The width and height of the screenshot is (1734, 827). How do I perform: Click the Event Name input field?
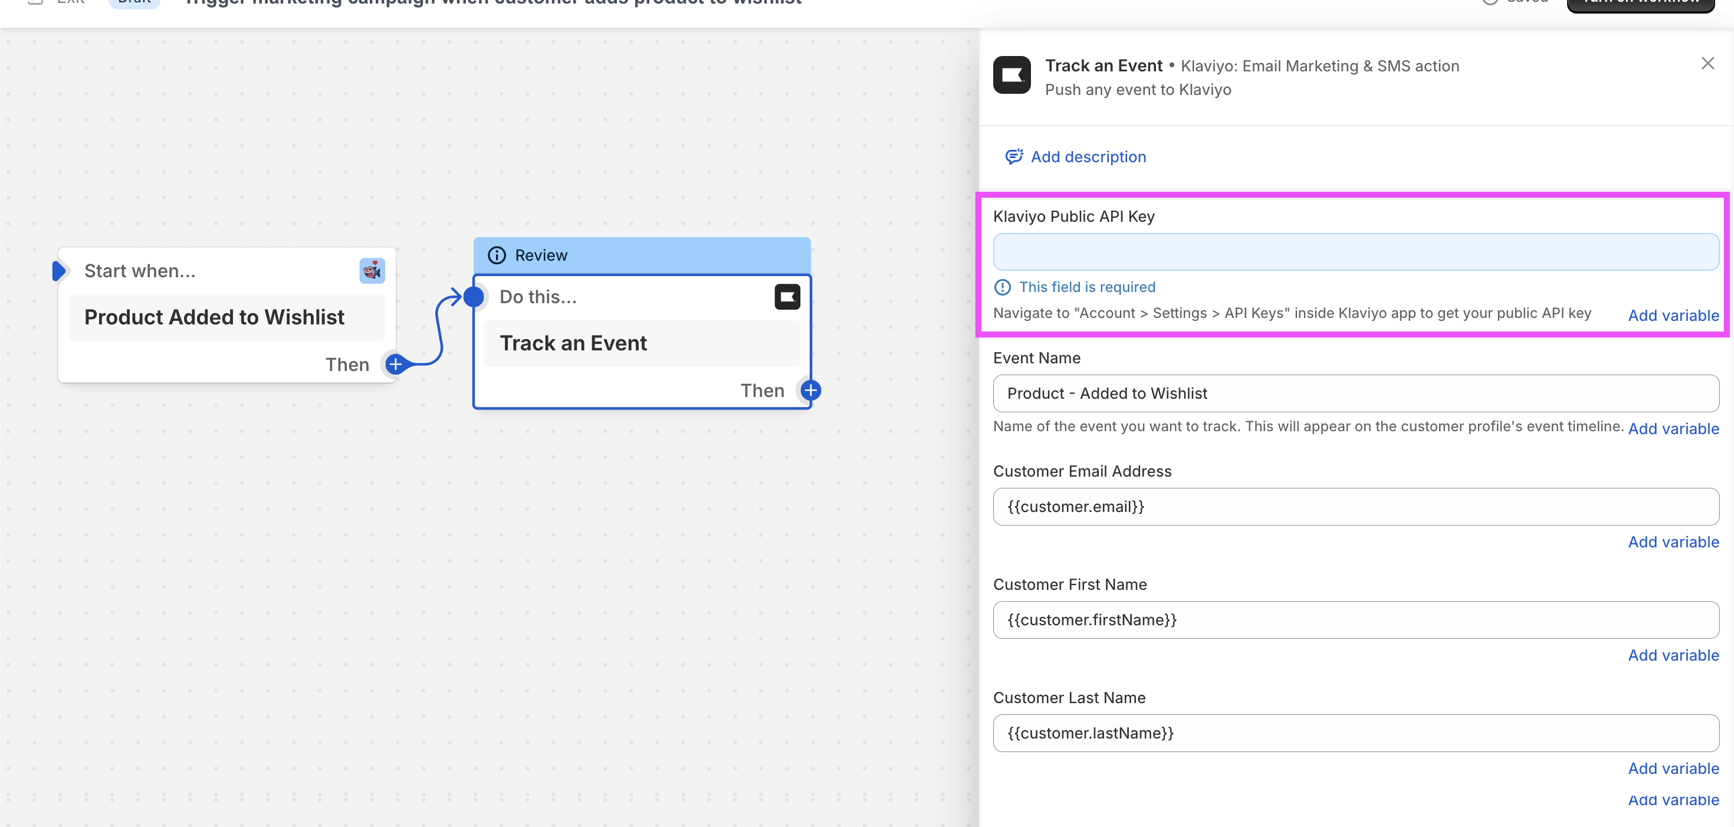(1355, 393)
